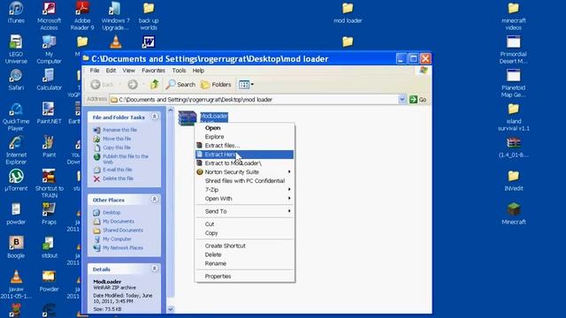Image resolution: width=566 pixels, height=318 pixels.
Task: Select Extract to ModLoader\ option
Action: [244, 163]
